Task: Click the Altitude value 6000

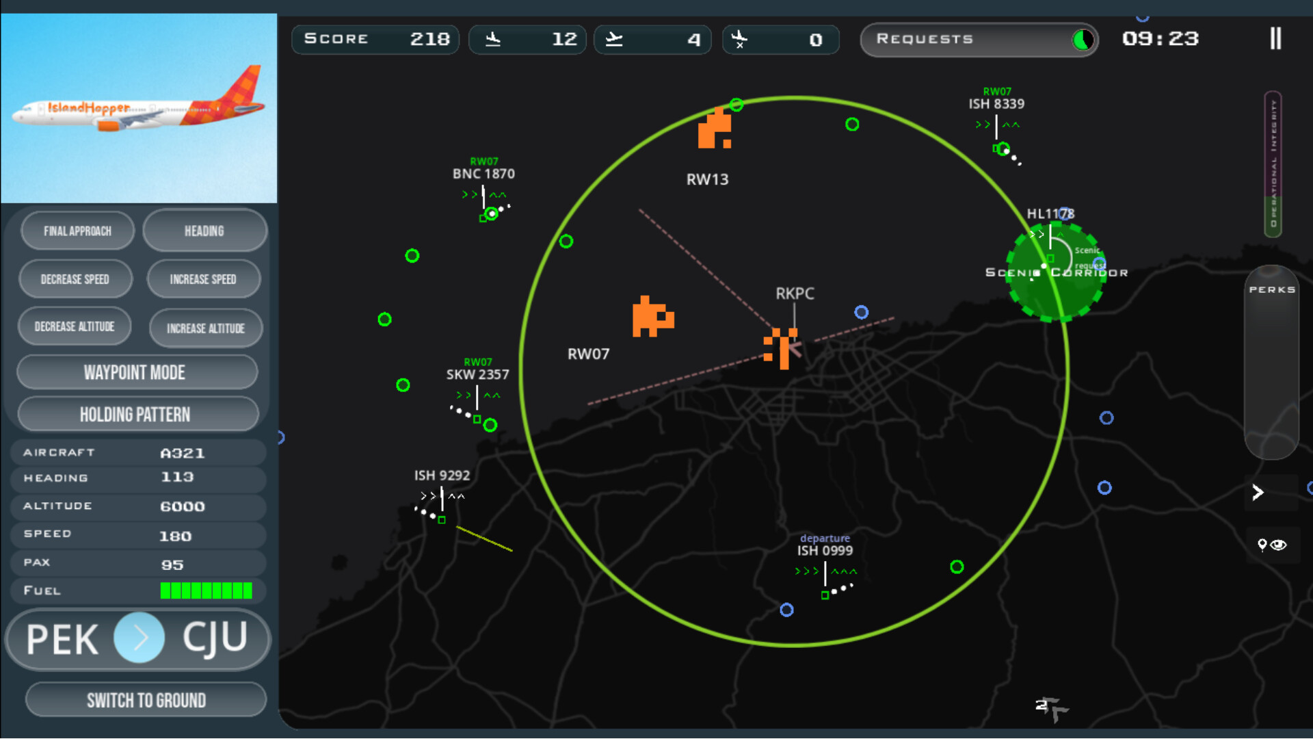Action: [182, 506]
